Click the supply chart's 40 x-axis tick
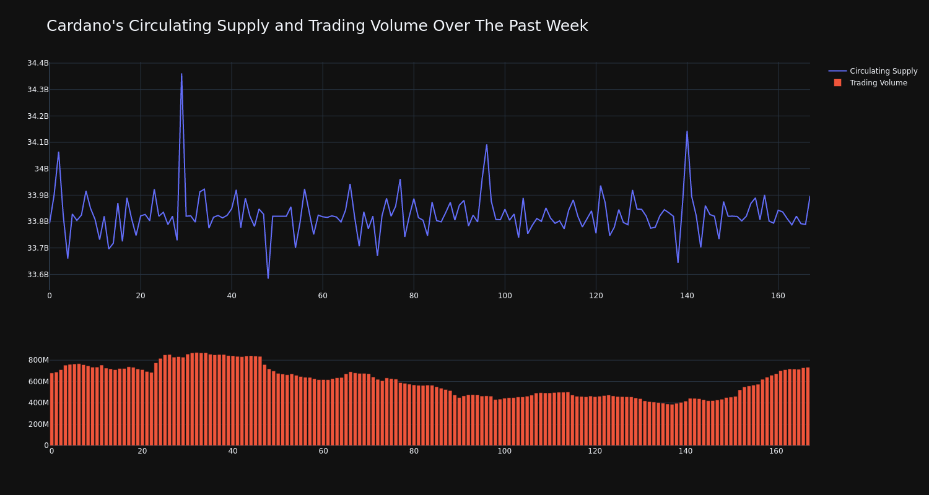The image size is (929, 495). pyautogui.click(x=232, y=296)
